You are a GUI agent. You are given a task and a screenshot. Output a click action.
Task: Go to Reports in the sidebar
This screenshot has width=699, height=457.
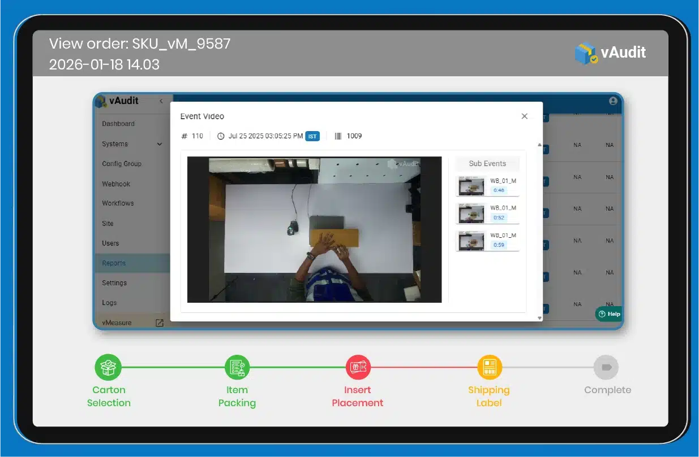click(x=114, y=263)
